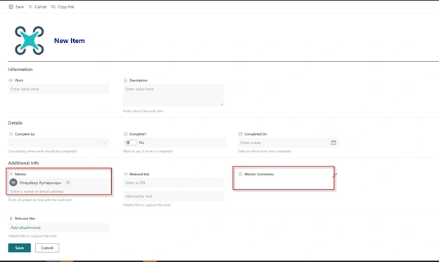Open the Complete by dropdown
Screen dimensions: 439x262
[58, 143]
